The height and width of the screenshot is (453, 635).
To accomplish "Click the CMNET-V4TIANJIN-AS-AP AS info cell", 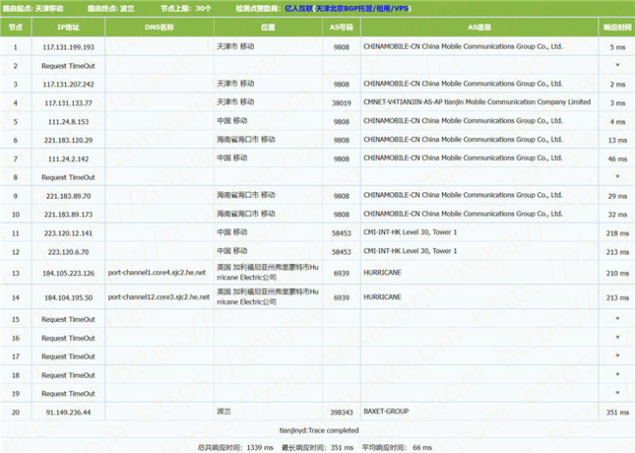I will 477,102.
